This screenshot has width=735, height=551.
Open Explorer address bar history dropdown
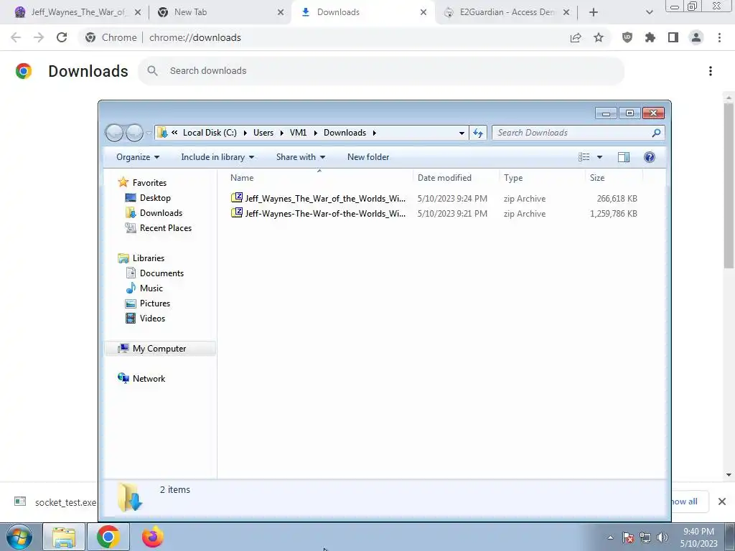click(x=462, y=133)
